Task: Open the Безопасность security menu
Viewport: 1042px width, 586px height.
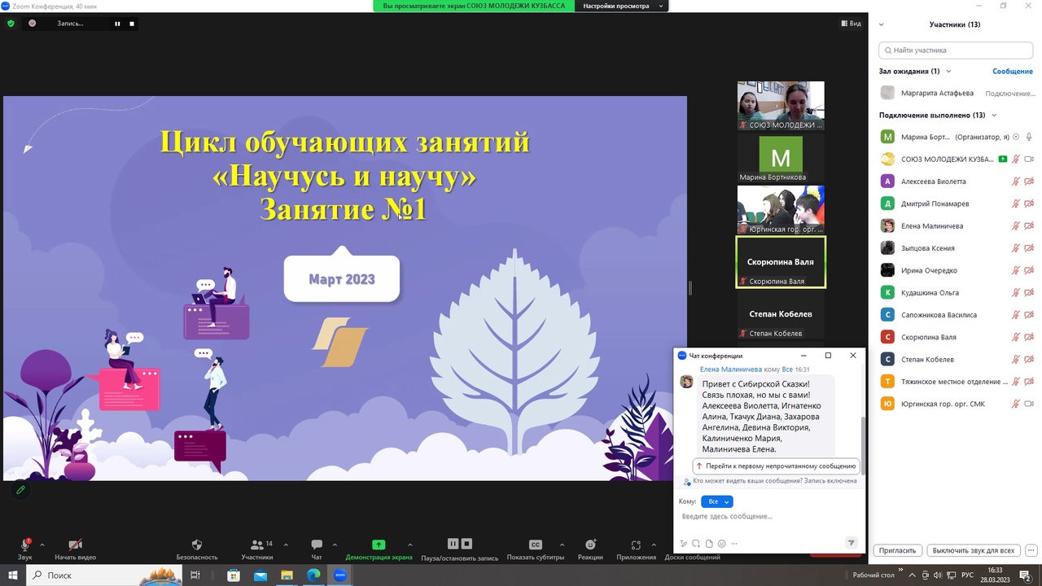Action: (197, 549)
